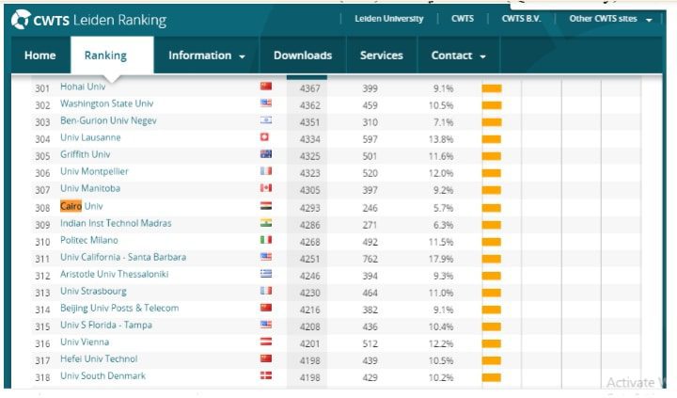Click value 17.9% in Santa Barbara row
Viewport: 677px width, 398px height.
(x=441, y=259)
